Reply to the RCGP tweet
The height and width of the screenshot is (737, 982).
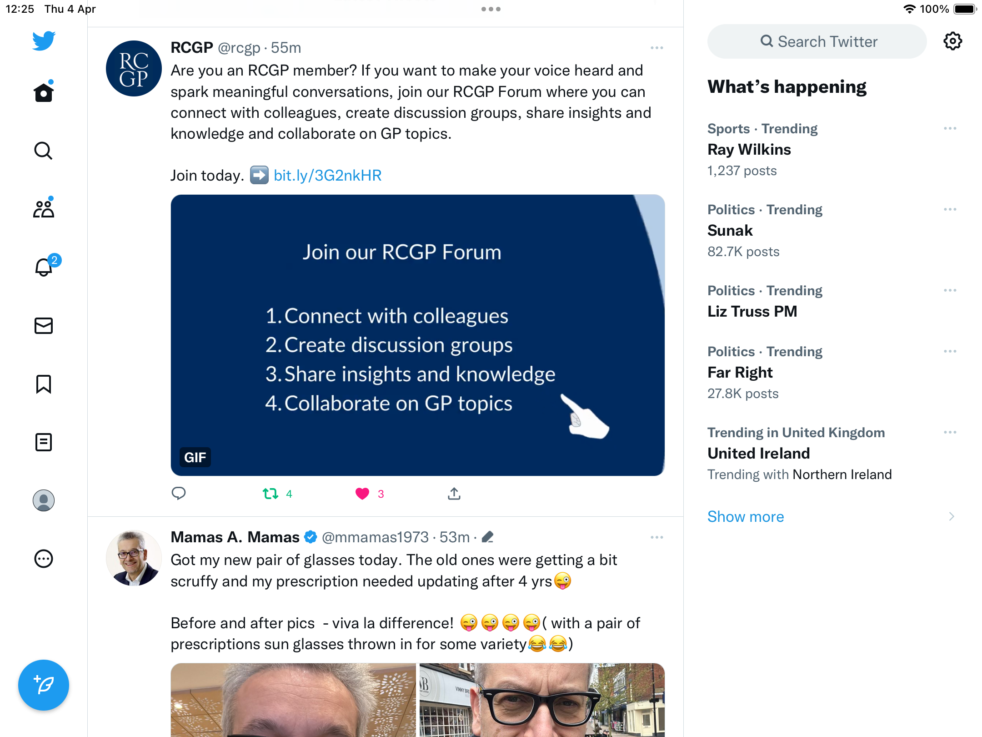point(179,494)
